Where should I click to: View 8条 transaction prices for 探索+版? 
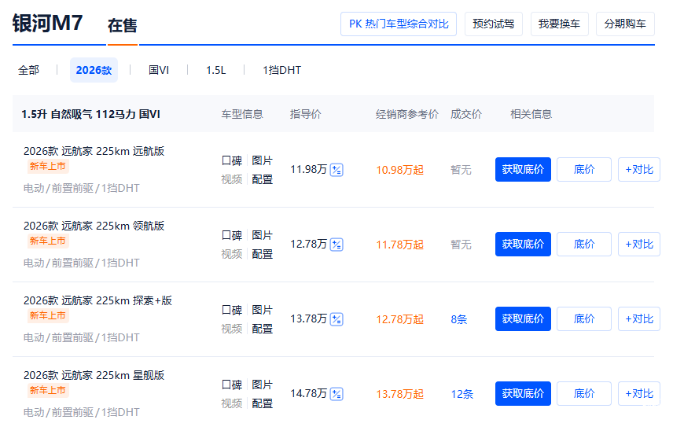tap(459, 319)
